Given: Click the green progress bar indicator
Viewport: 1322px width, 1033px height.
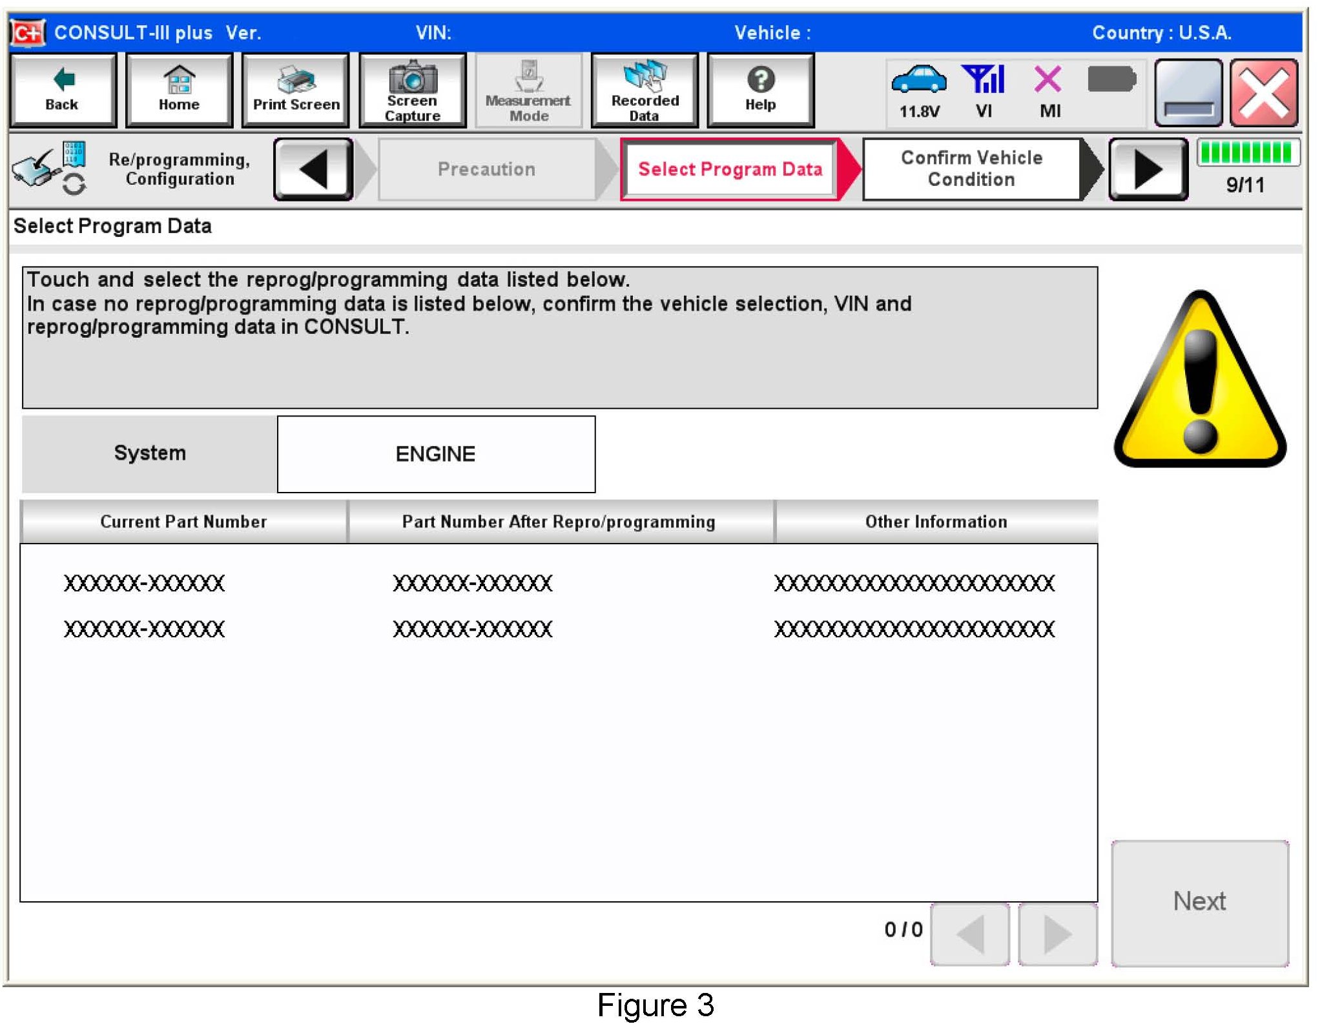Looking at the screenshot, I should click(x=1247, y=153).
